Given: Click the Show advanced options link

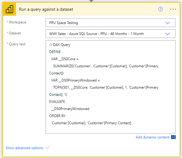Looking at the screenshot, I should pyautogui.click(x=24, y=148).
